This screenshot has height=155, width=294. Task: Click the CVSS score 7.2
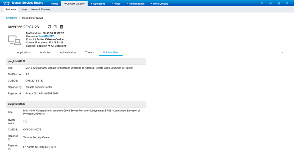pyautogui.click(x=25, y=122)
